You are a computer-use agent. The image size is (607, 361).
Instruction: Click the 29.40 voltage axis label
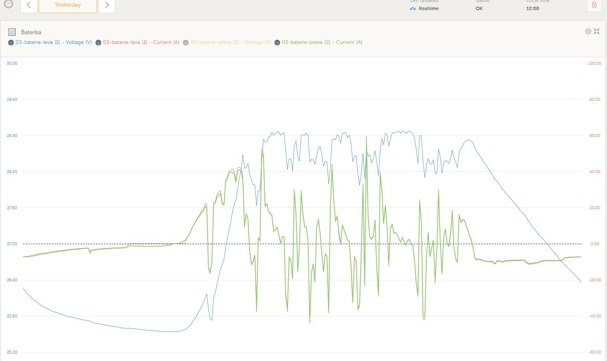(x=12, y=99)
